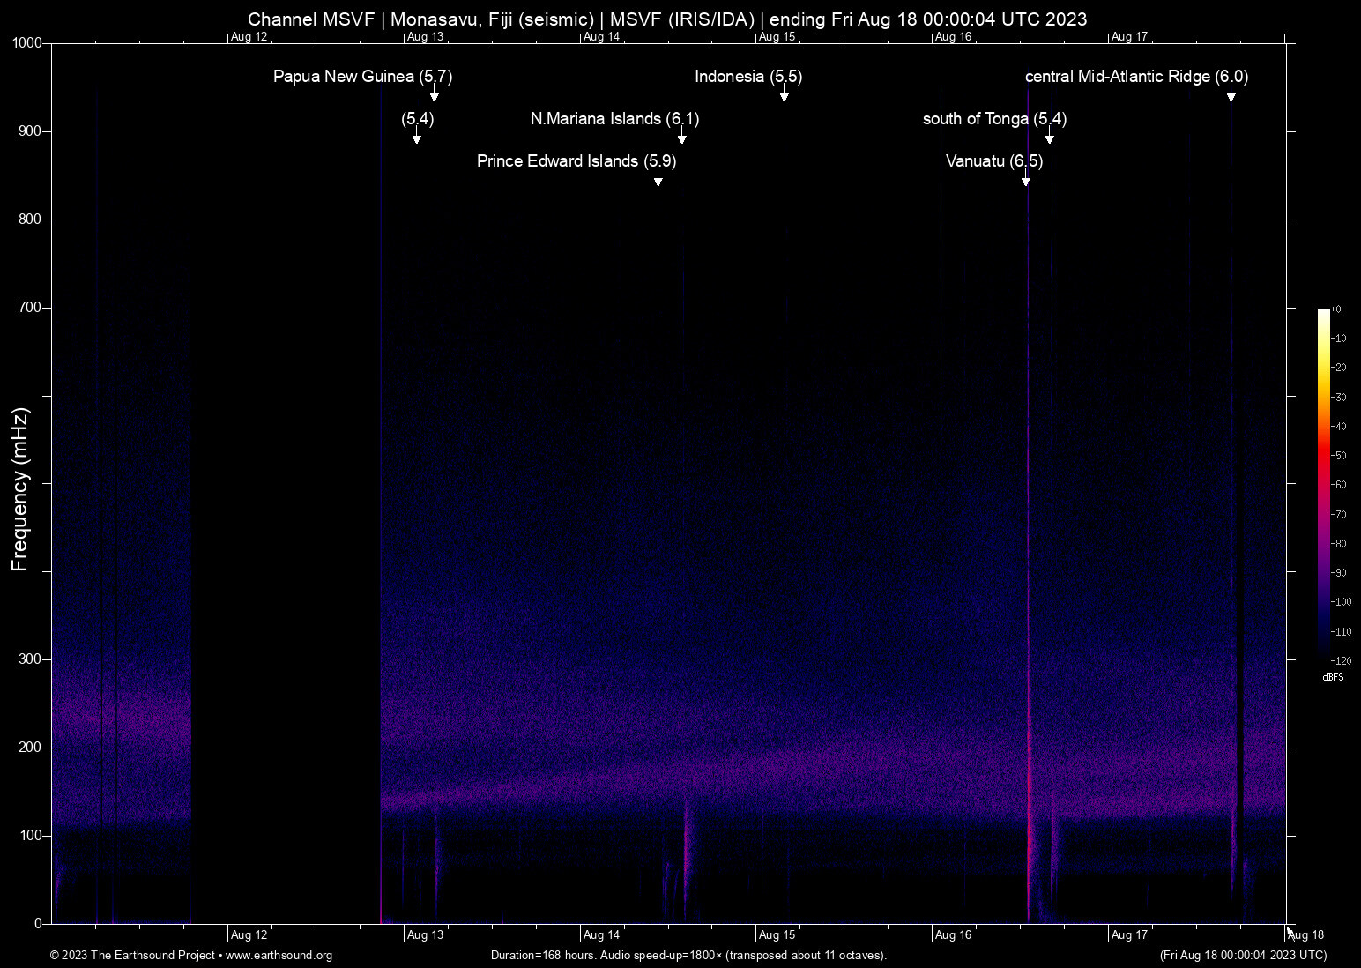Toggle the Indonesia event annotation
The image size is (1361, 968).
(748, 78)
